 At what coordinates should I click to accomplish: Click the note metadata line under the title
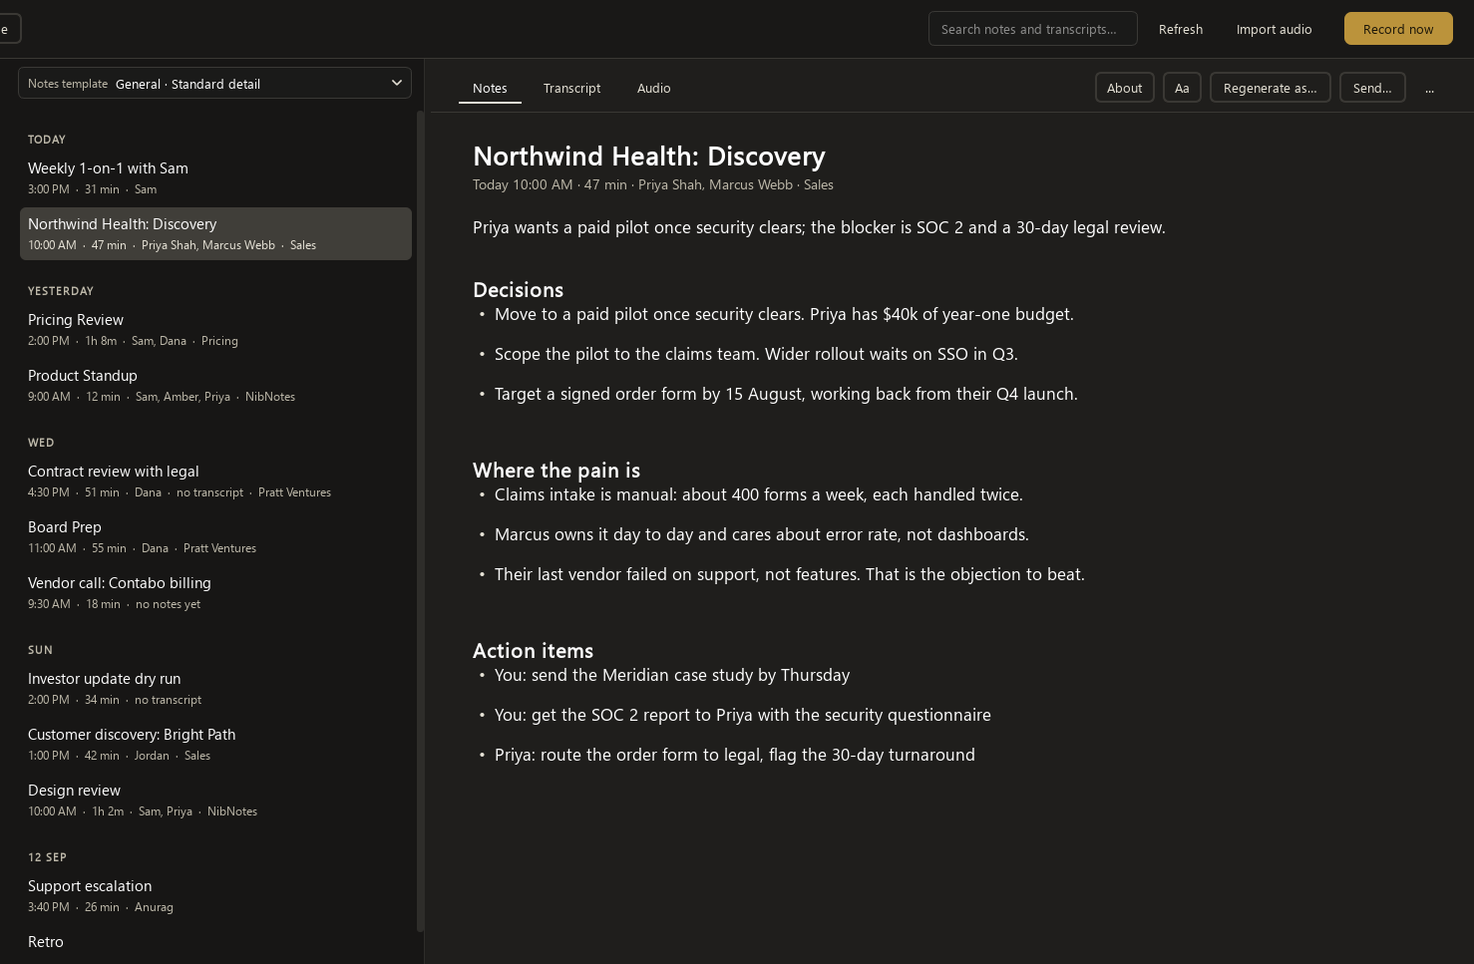(x=653, y=184)
